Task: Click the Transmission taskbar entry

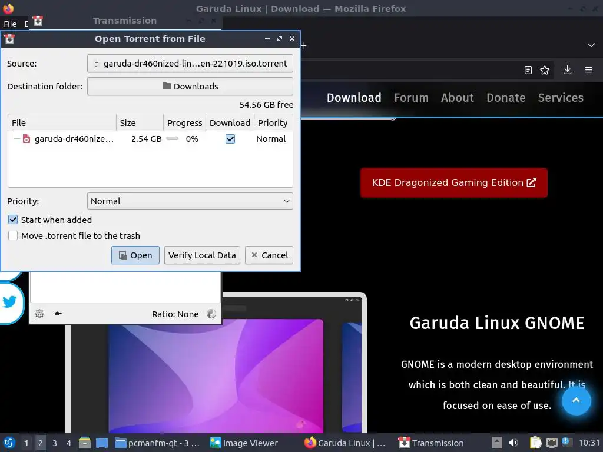Action: [x=432, y=443]
